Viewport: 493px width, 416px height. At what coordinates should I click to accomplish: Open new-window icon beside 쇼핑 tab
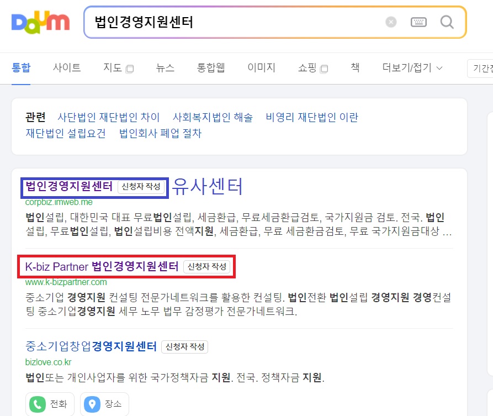[x=324, y=69]
